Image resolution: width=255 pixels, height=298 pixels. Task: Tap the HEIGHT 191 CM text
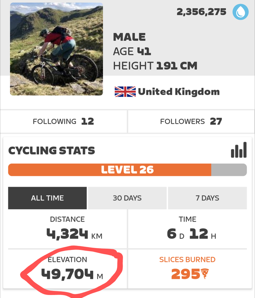coord(155,66)
